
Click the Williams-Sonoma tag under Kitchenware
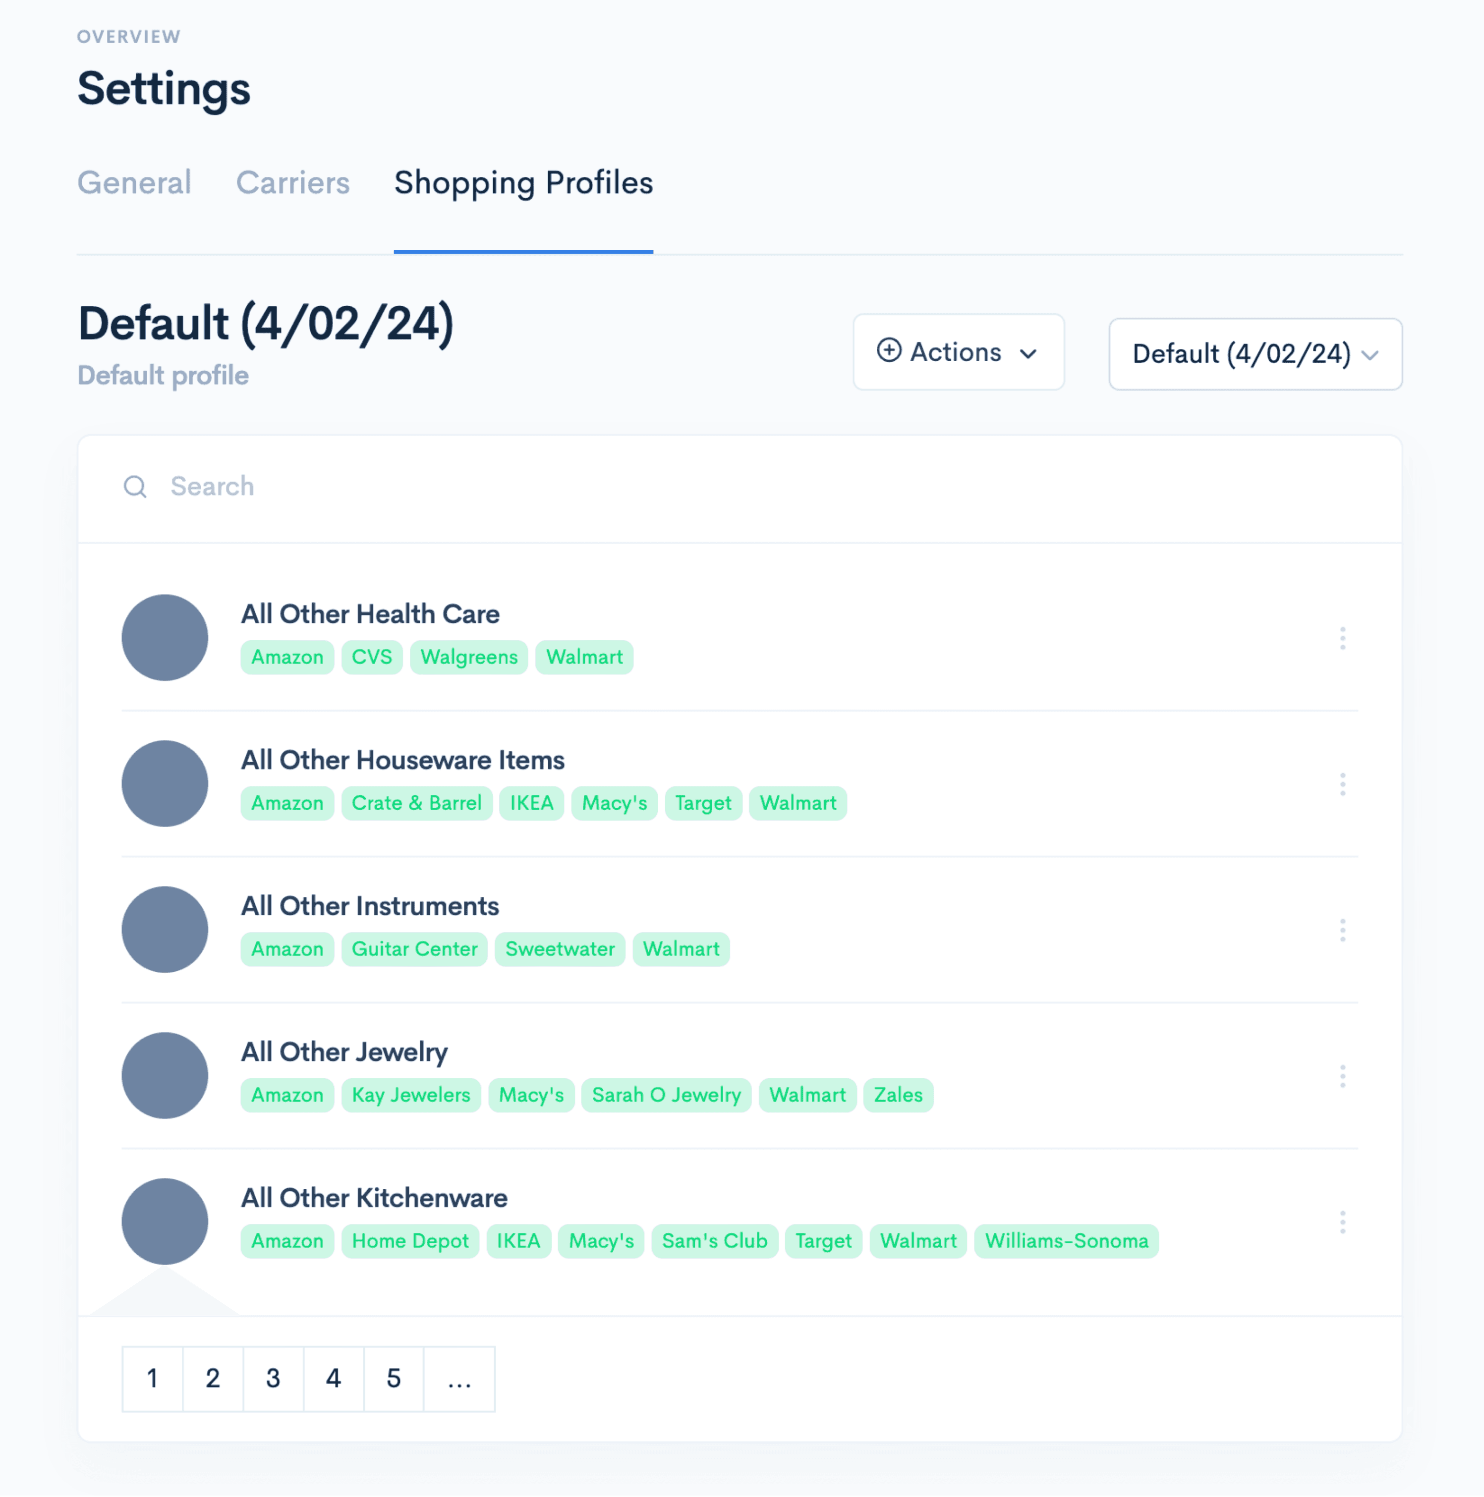point(1066,1240)
